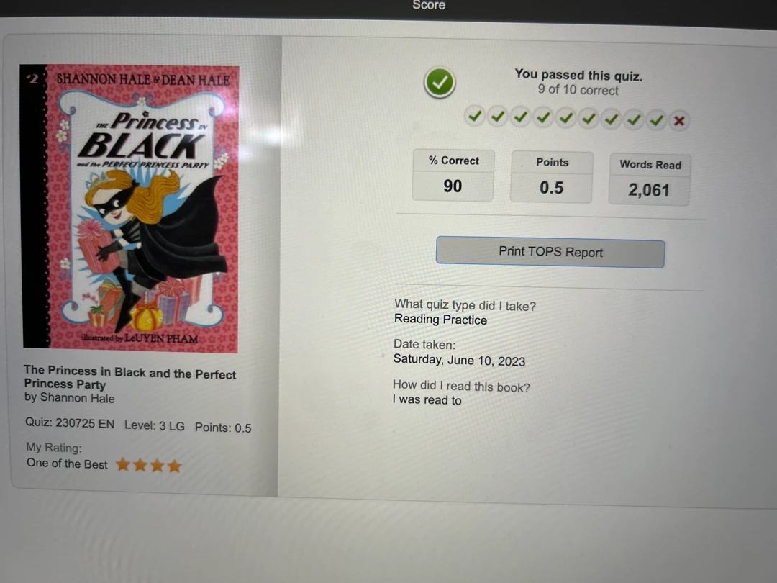Select the ninth question result checkmark
The height and width of the screenshot is (583, 777).
(657, 120)
